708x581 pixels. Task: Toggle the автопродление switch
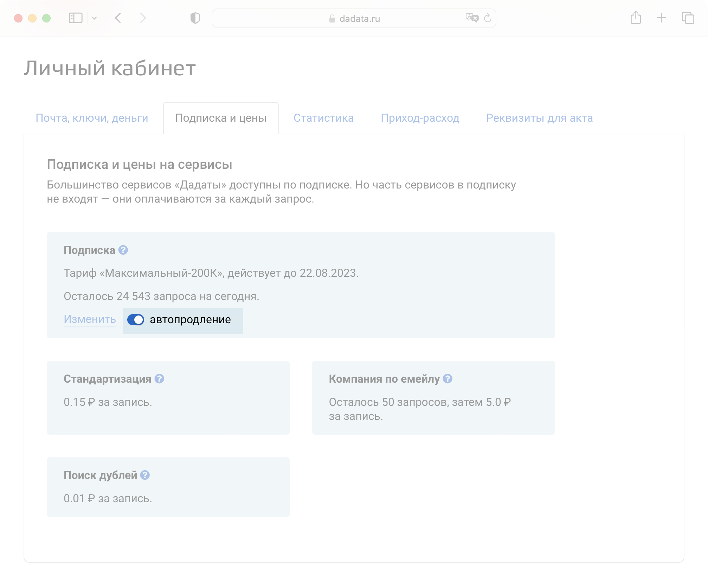136,320
